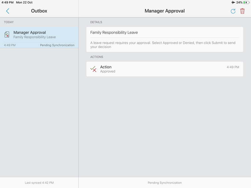Click the TODAY section header
251x188 pixels.
click(9, 22)
